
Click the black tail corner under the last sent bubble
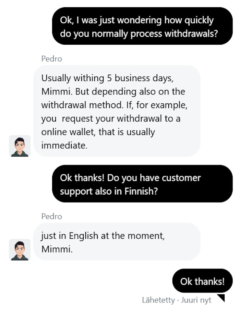coord(221,298)
